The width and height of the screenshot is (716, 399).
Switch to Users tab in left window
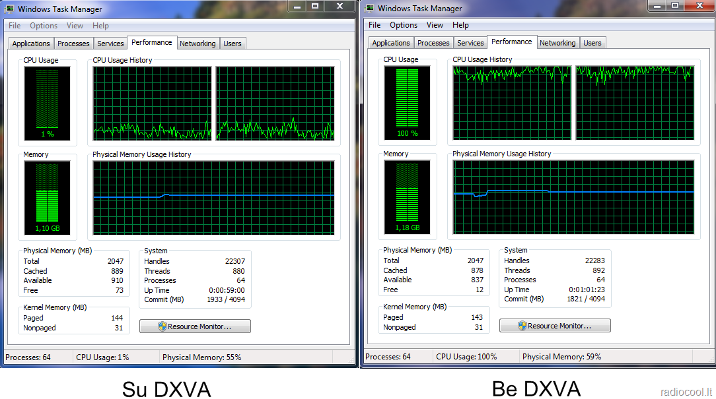[x=233, y=44]
